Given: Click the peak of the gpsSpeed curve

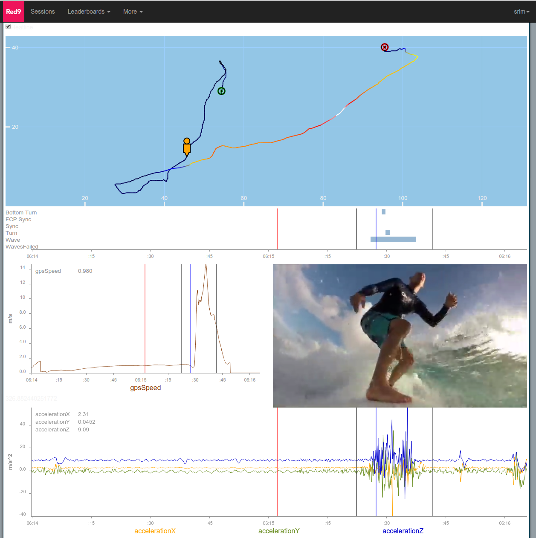Looking at the screenshot, I should 206,266.
